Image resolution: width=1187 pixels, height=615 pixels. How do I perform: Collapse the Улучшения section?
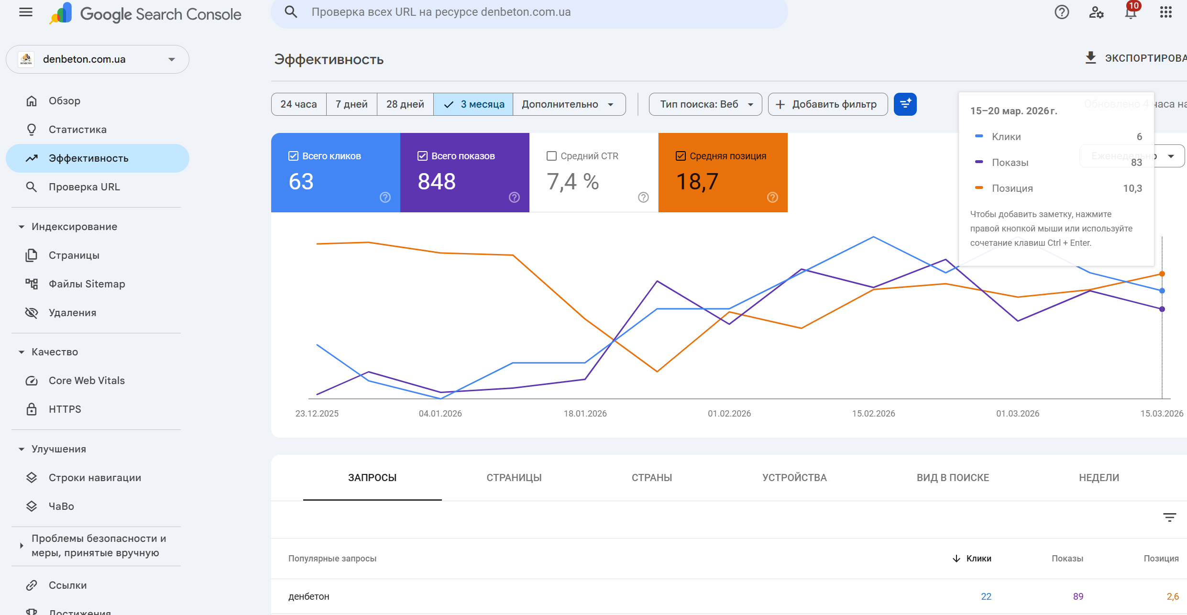[22, 449]
